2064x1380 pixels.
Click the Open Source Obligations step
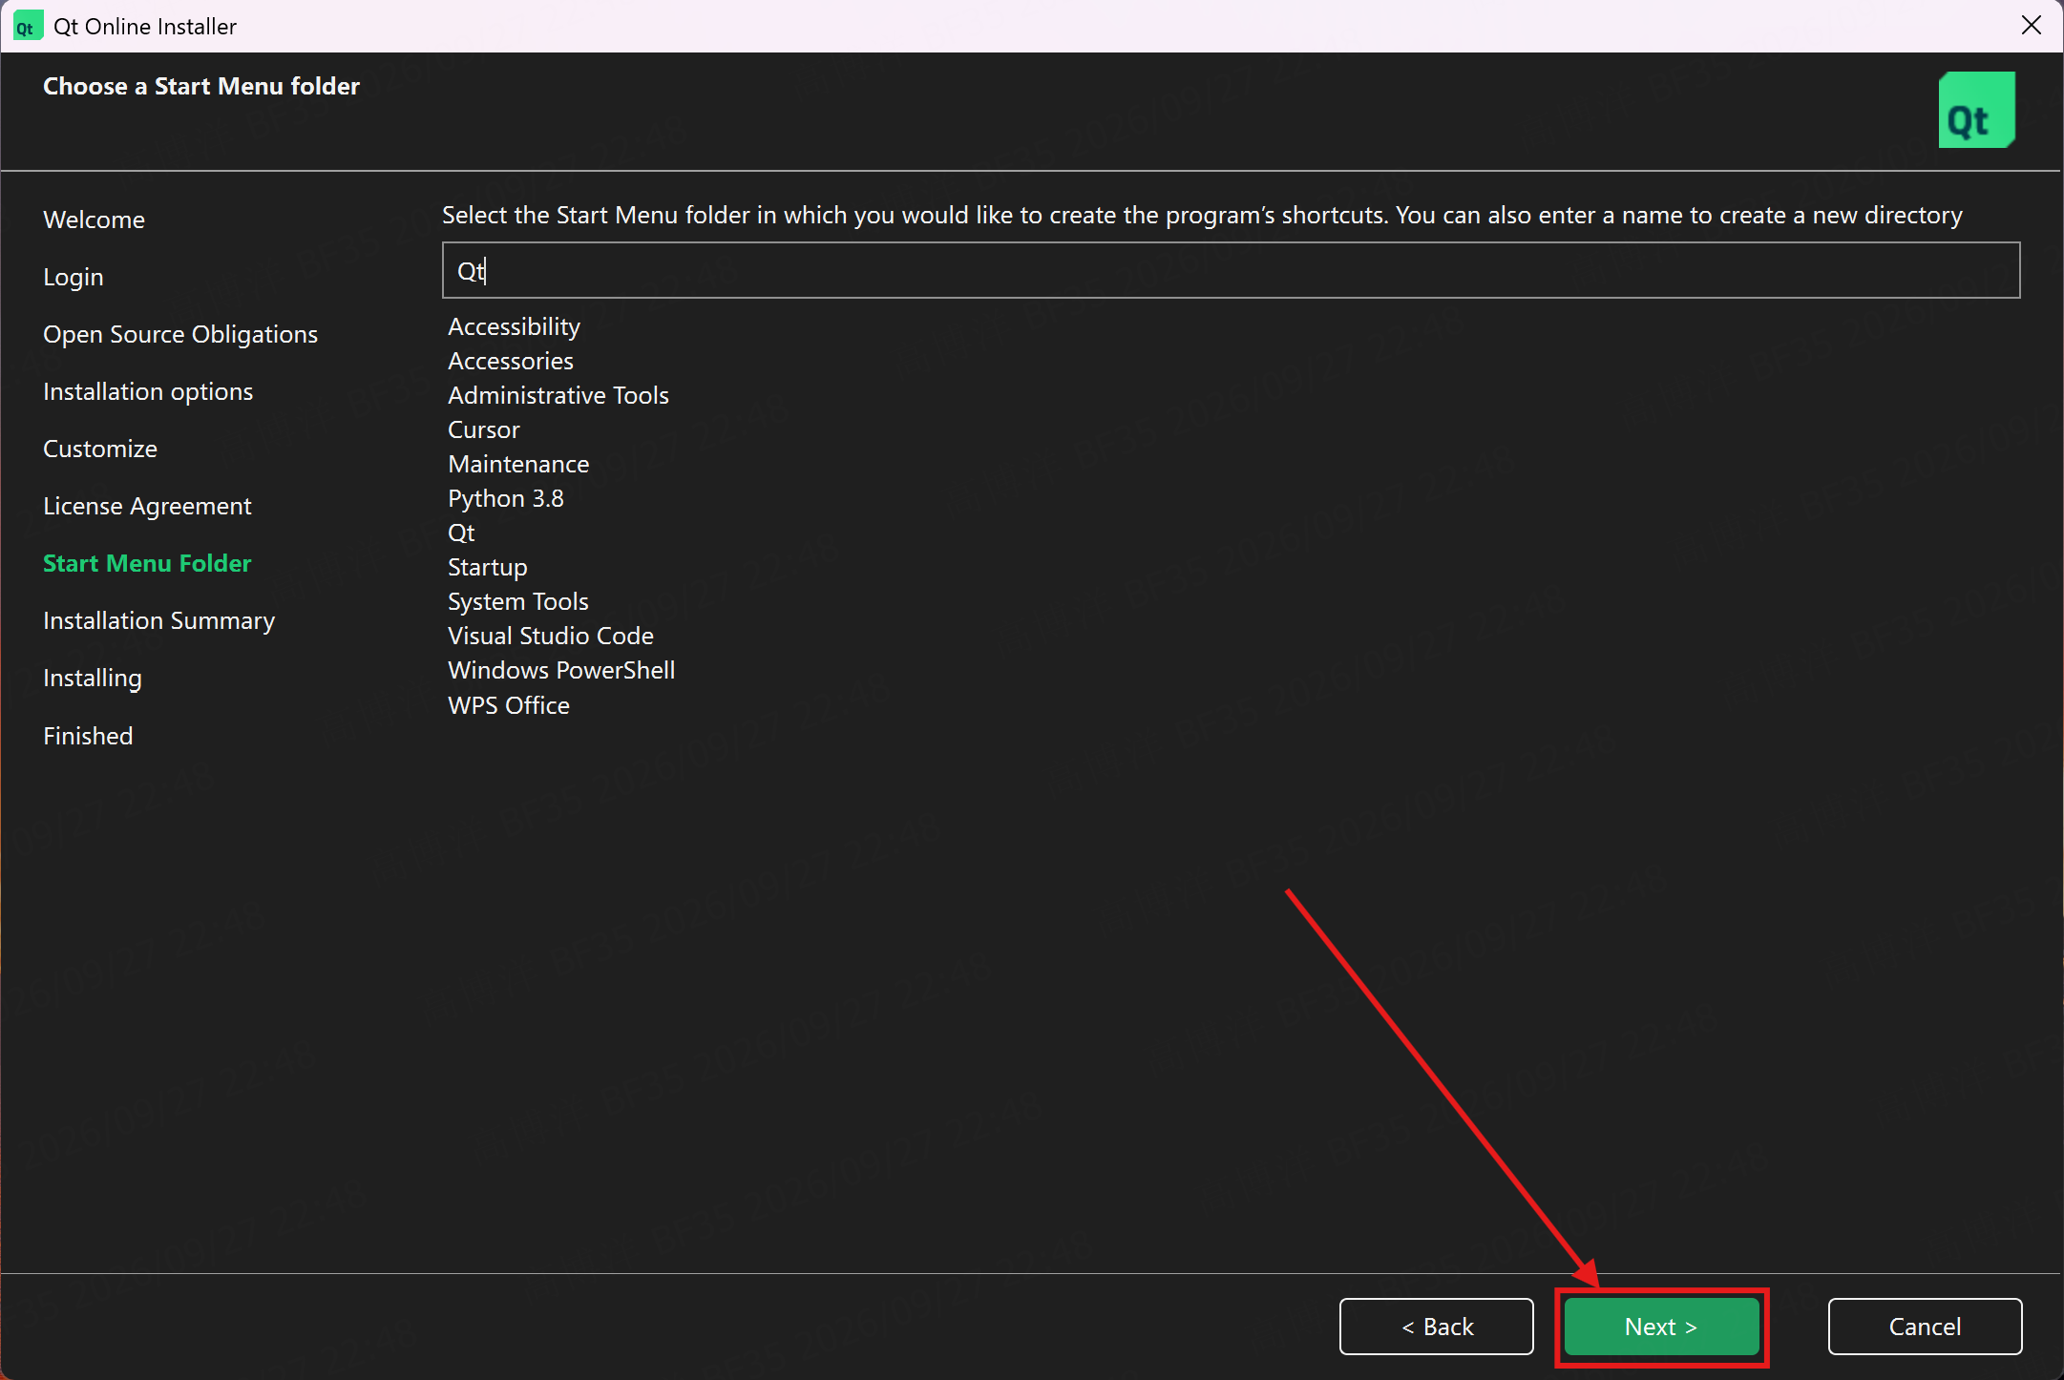(x=180, y=334)
